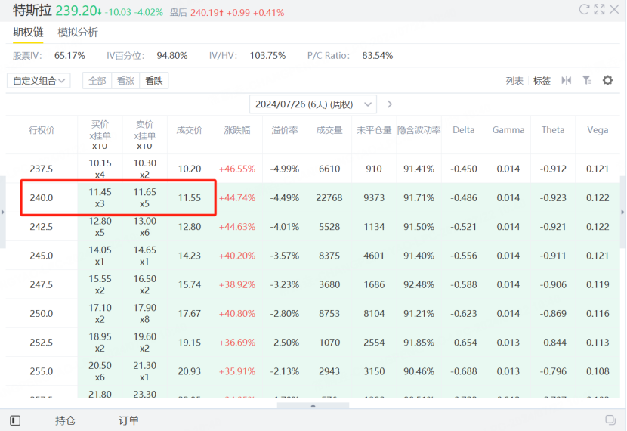Click the +46.55% change cell
This screenshot has width=627, height=431.
tap(237, 169)
